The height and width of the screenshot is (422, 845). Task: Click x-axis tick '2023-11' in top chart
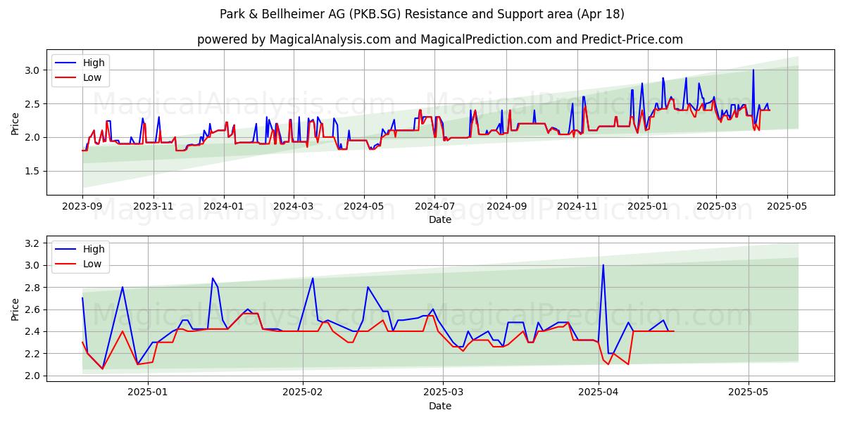pyautogui.click(x=154, y=206)
